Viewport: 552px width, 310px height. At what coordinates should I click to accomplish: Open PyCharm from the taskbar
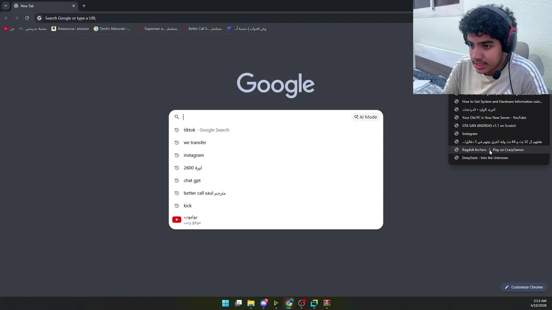point(314,303)
